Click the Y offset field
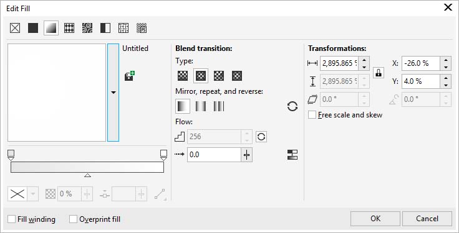This screenshot has height=233, width=459. pos(421,81)
